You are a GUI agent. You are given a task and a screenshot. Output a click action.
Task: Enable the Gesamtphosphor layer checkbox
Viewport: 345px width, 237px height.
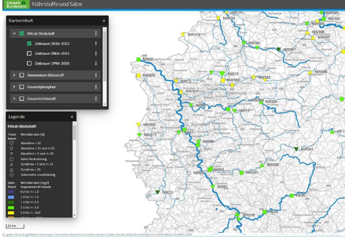pos(22,87)
